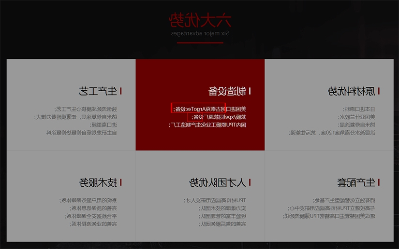The image size is (399, 249).
Task: Select the '生产配套' card heading
Action: (356, 182)
